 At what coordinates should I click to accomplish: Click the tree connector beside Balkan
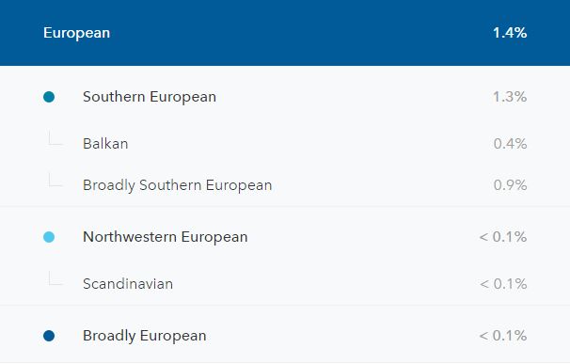tap(55, 138)
